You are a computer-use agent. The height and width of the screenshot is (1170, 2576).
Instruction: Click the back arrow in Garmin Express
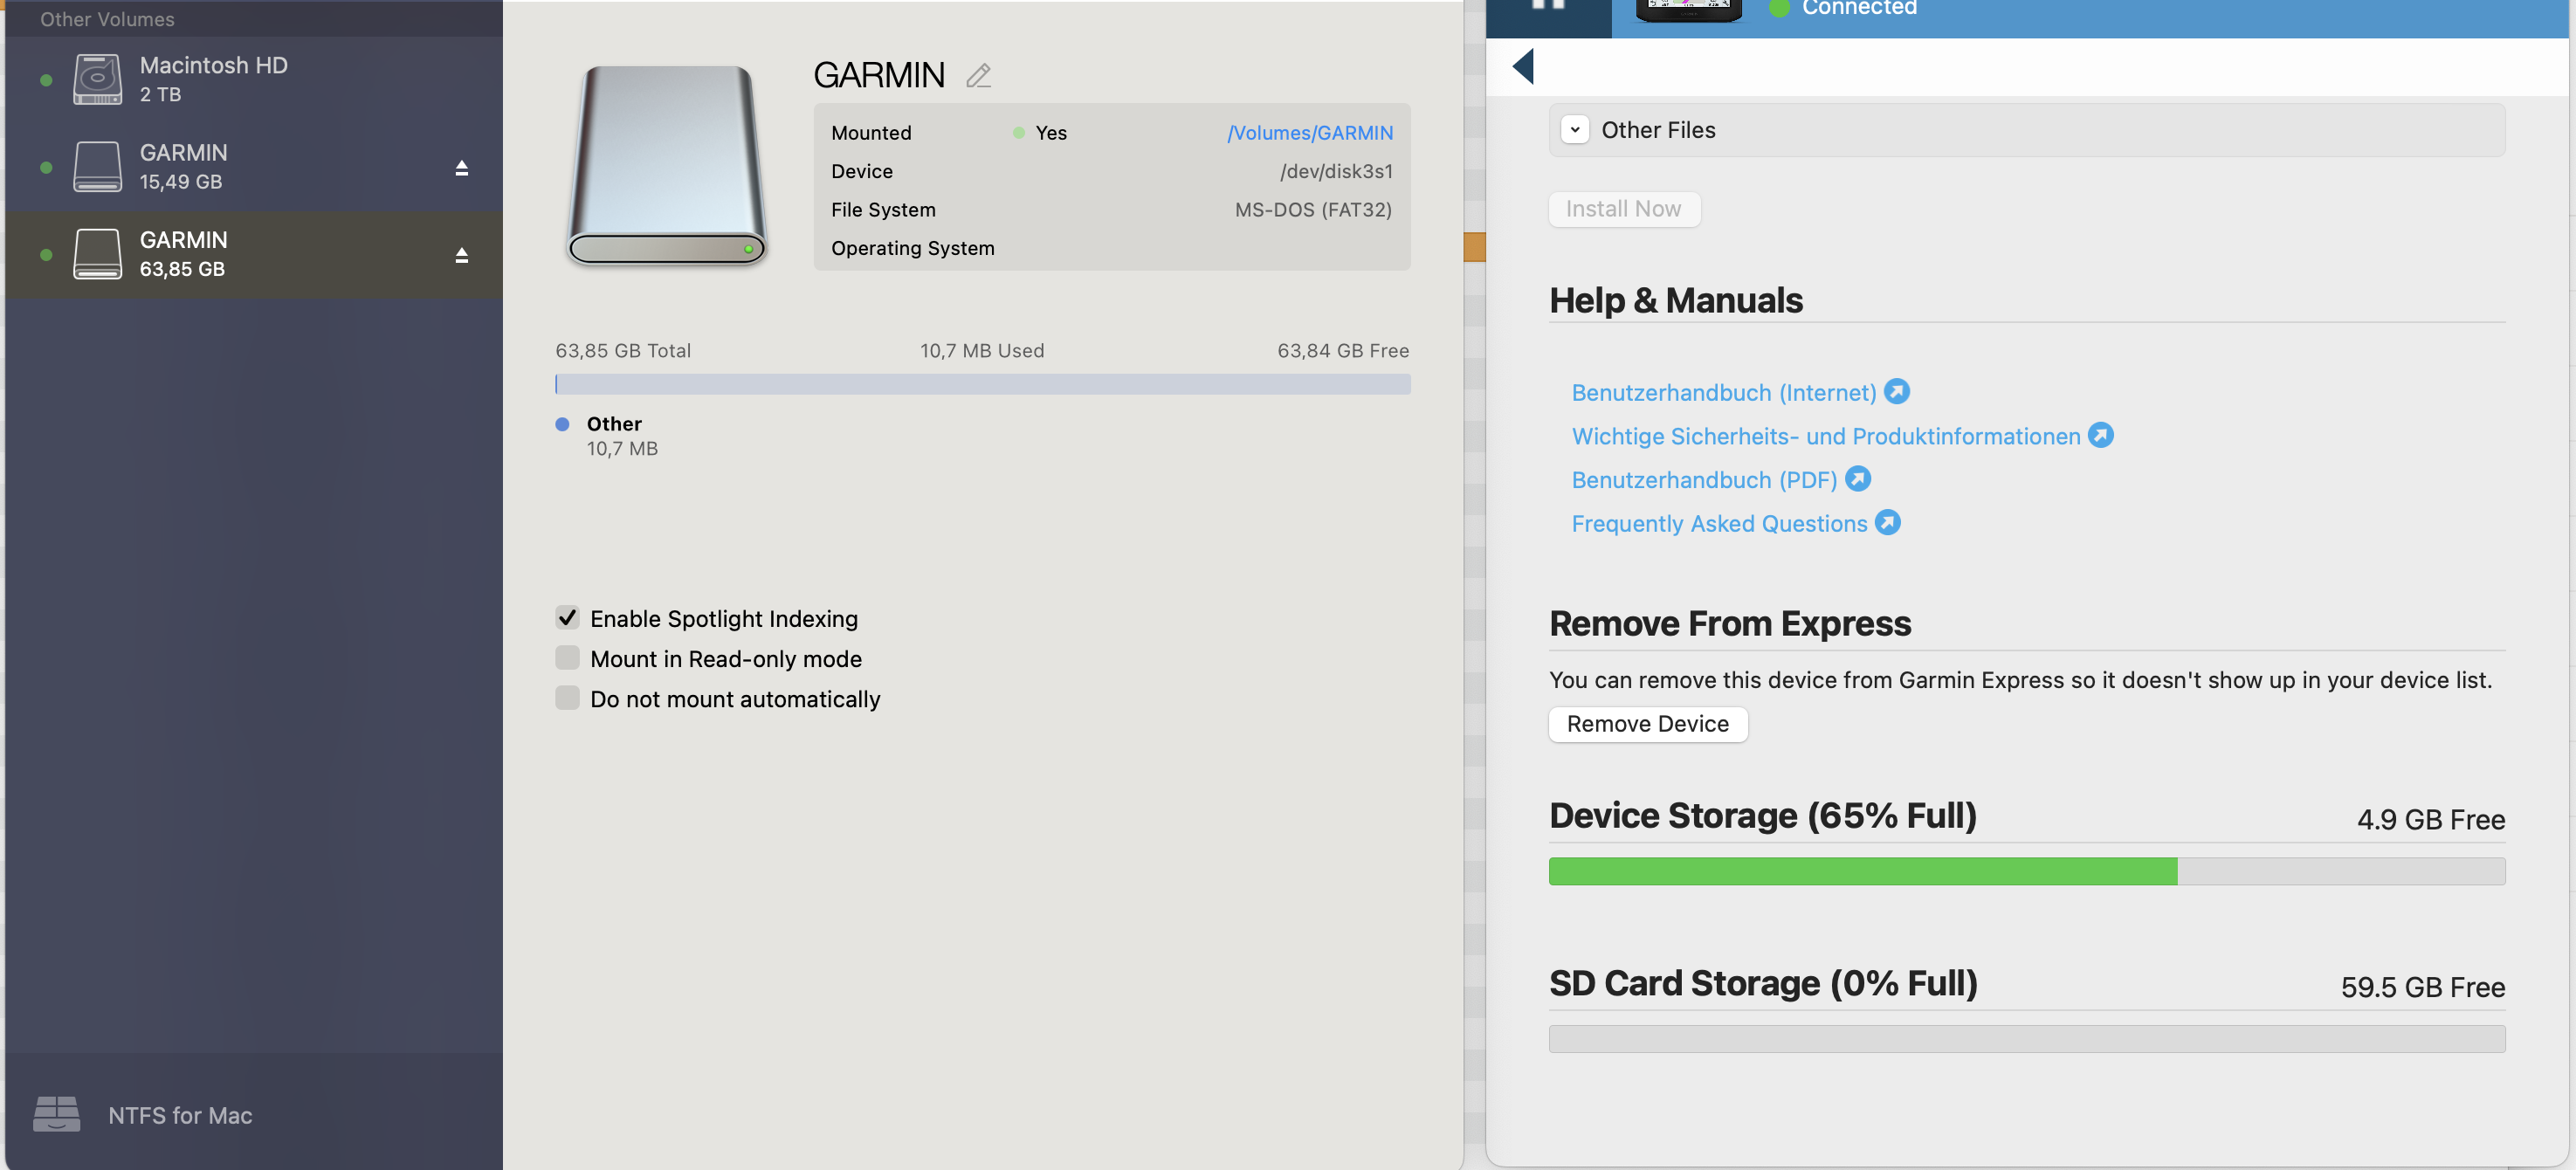point(1523,66)
